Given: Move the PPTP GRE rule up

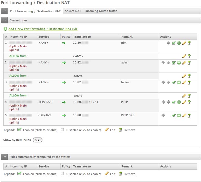Looking at the screenshot, I should tap(163, 115).
